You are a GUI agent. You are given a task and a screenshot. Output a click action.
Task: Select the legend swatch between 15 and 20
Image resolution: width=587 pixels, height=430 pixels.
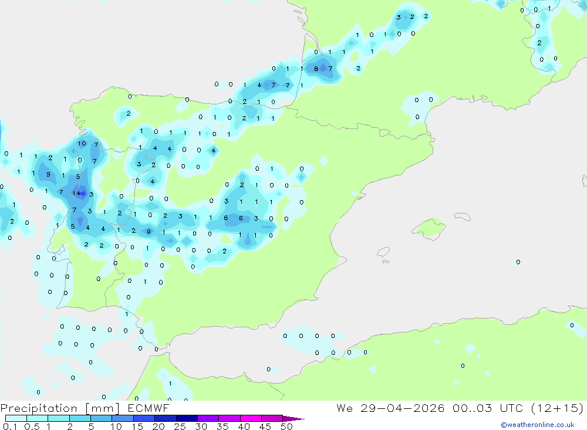coord(144,418)
